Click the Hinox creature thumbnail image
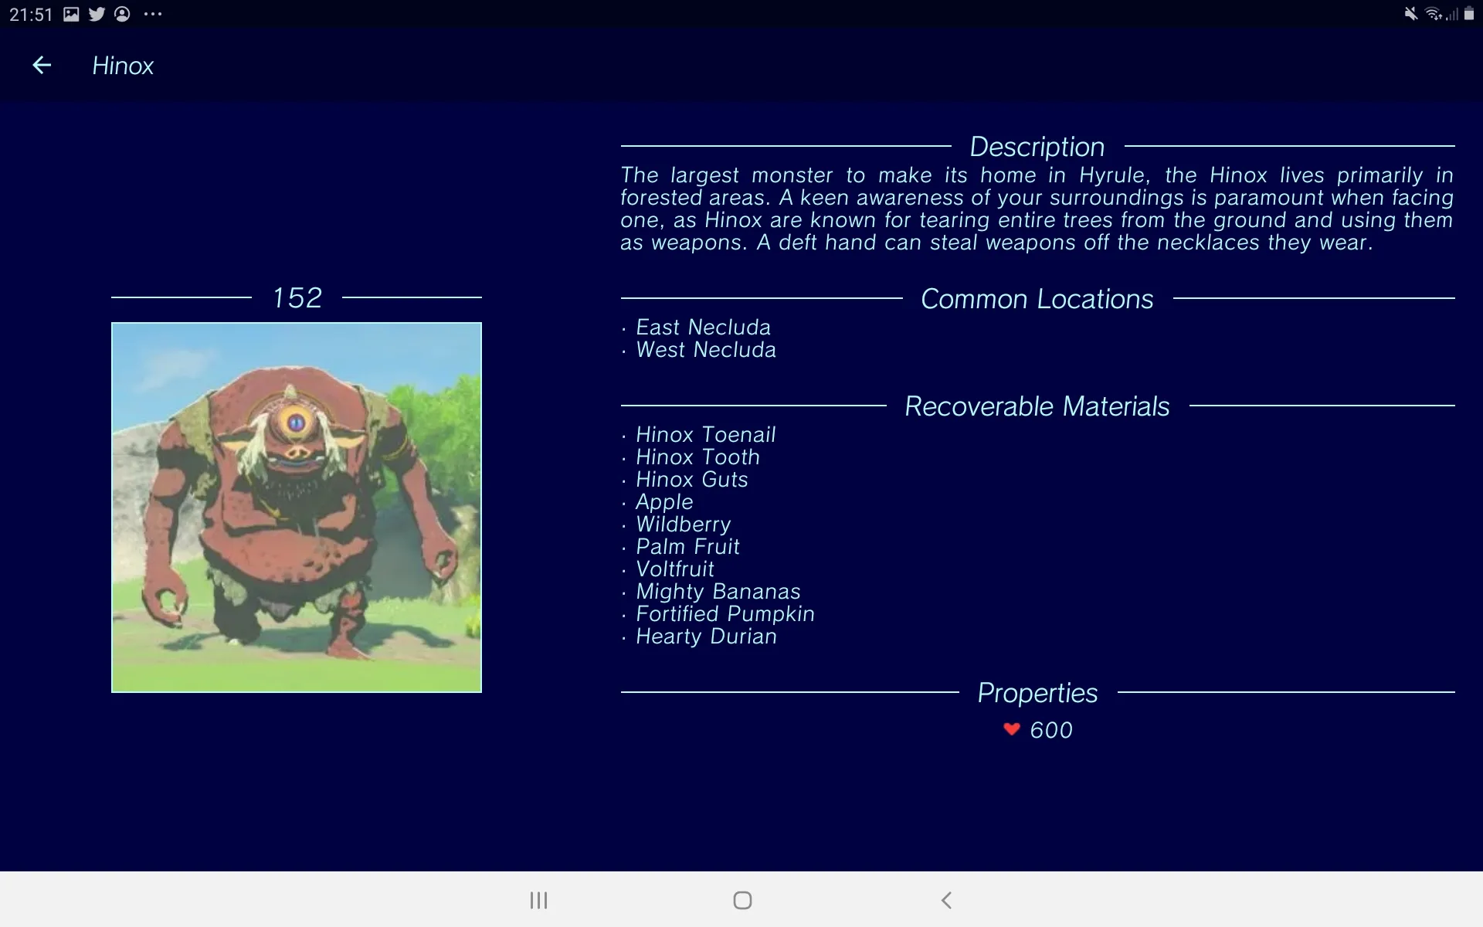Image resolution: width=1483 pixels, height=927 pixels. (x=297, y=508)
